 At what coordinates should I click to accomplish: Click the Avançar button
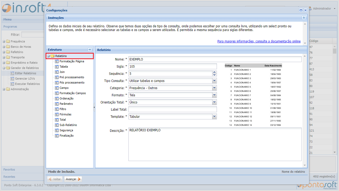tap(73, 179)
